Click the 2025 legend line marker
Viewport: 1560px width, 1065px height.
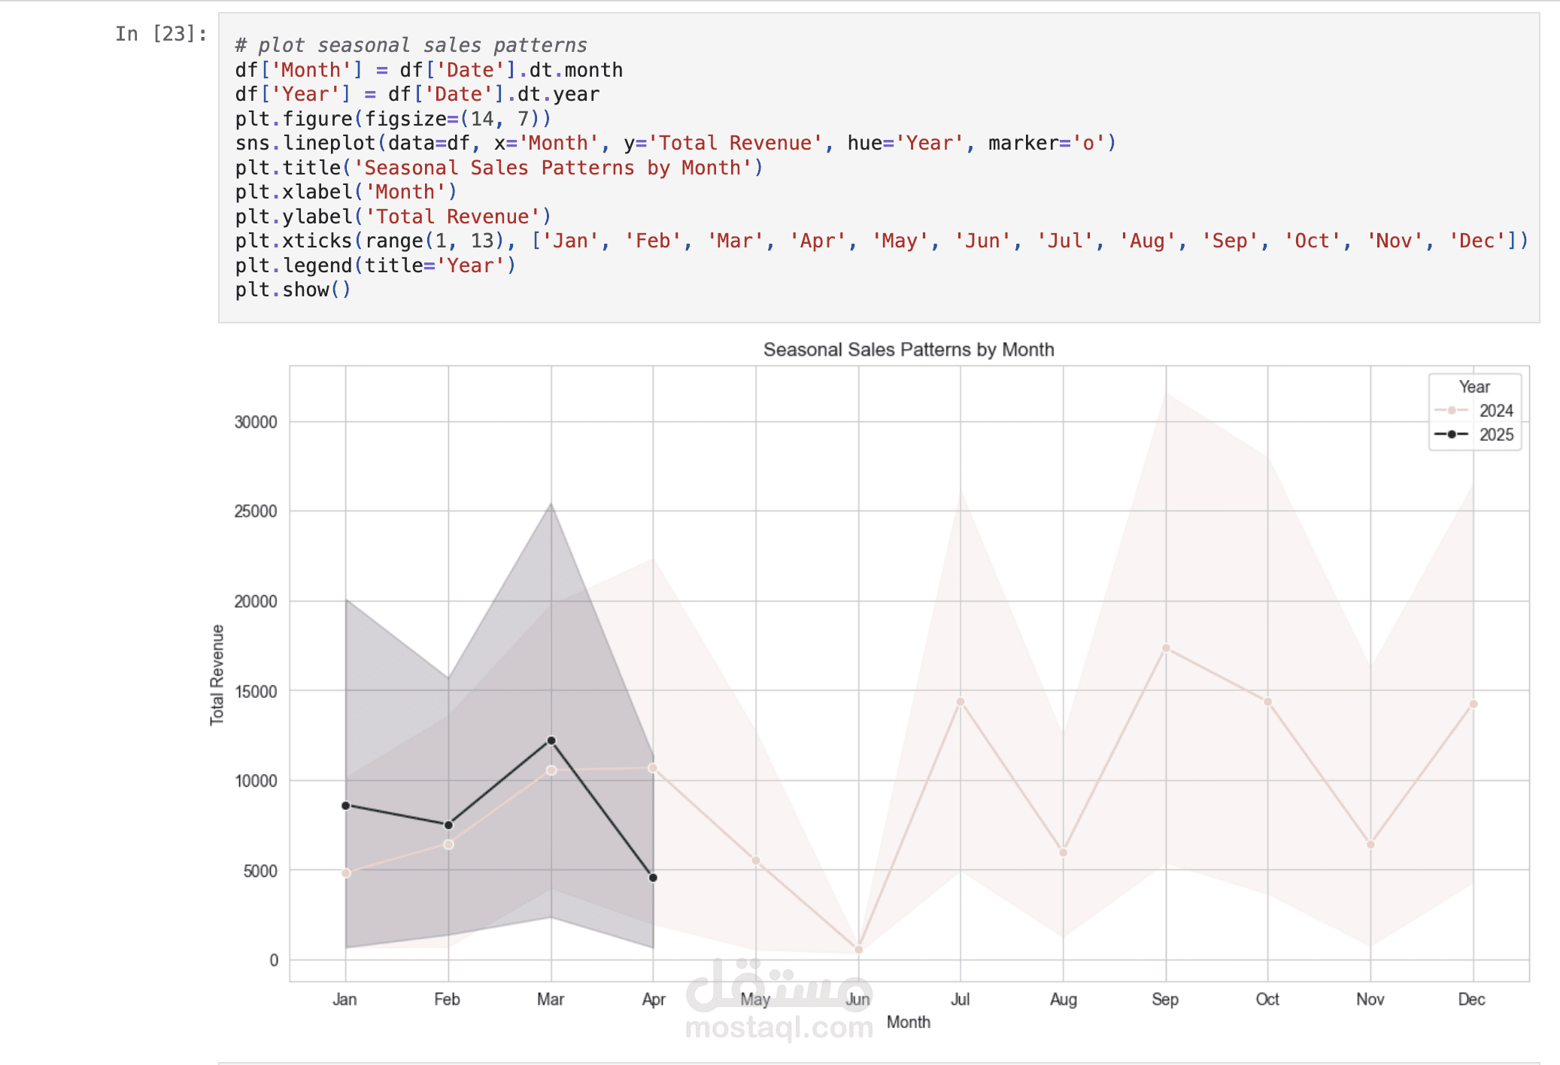pyautogui.click(x=1451, y=435)
